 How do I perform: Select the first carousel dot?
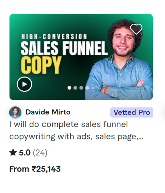[69, 88]
